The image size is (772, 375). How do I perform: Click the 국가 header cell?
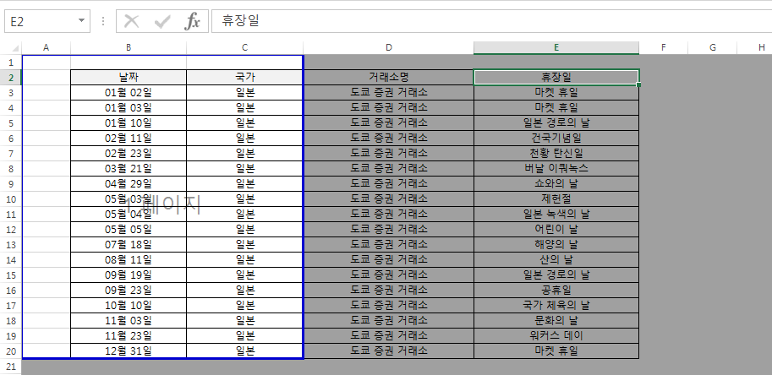point(244,77)
